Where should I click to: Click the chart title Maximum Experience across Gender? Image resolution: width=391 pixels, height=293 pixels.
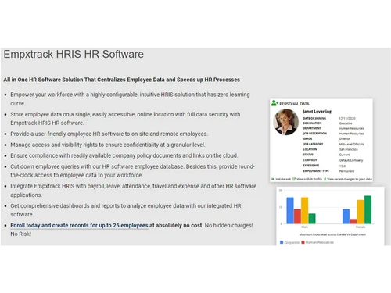coord(332,234)
